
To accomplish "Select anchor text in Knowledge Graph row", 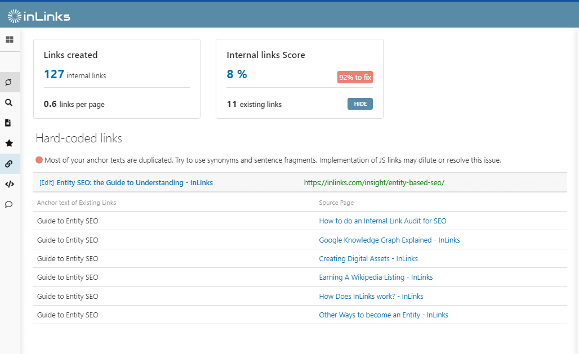I will click(68, 240).
